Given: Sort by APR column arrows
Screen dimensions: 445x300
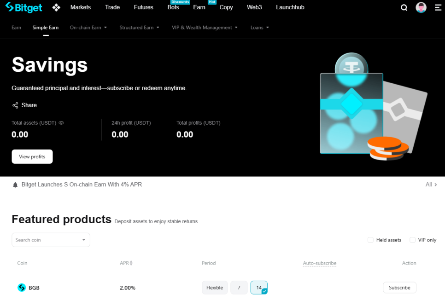Looking at the screenshot, I should tap(131, 263).
